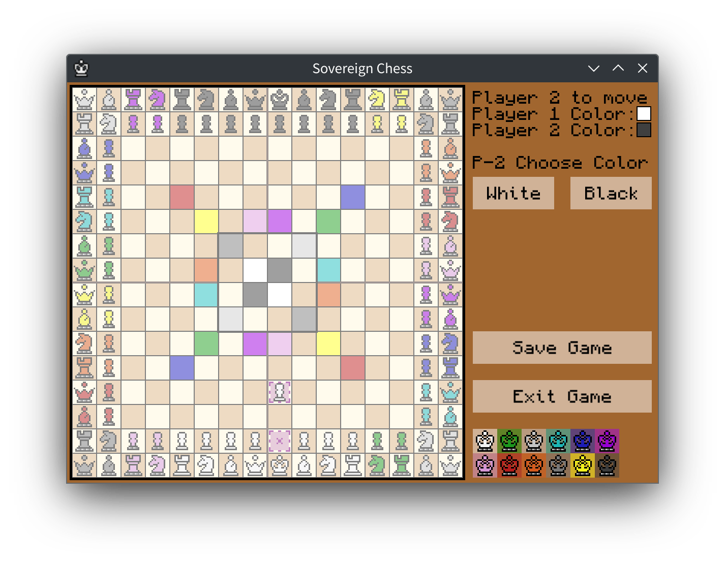Click Player 2's dark color indicator
This screenshot has width=726, height=563.
click(x=644, y=130)
